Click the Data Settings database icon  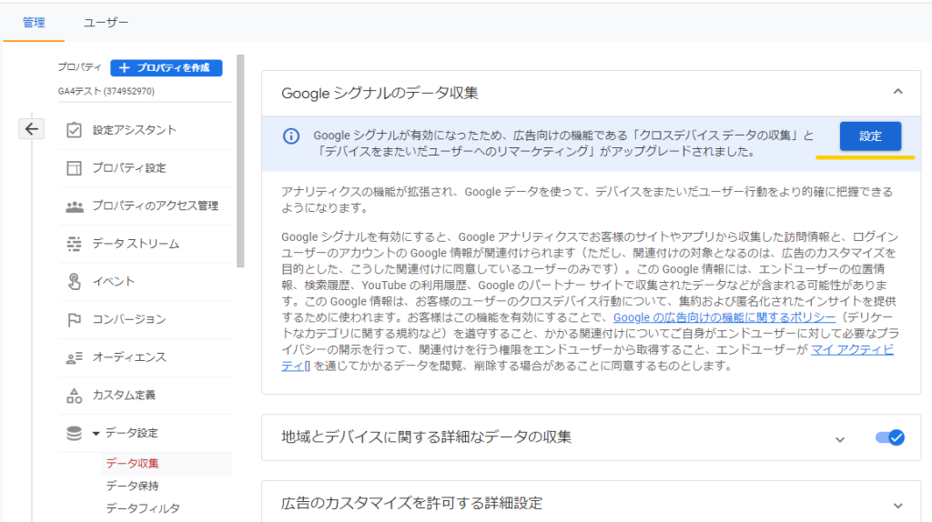(x=74, y=434)
